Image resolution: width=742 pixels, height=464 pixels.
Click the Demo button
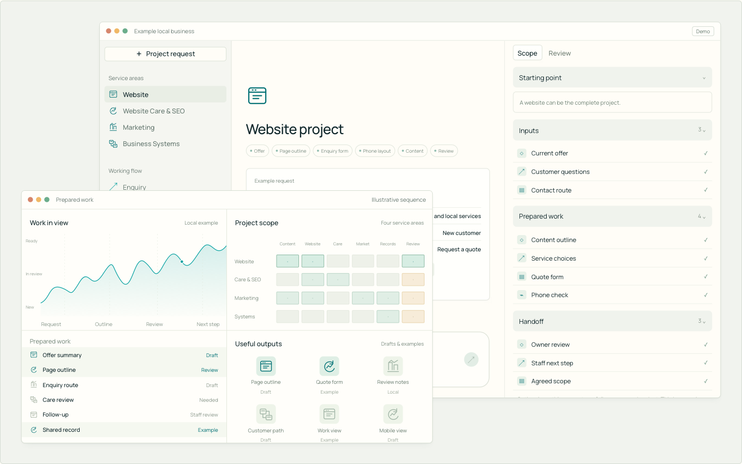(703, 32)
